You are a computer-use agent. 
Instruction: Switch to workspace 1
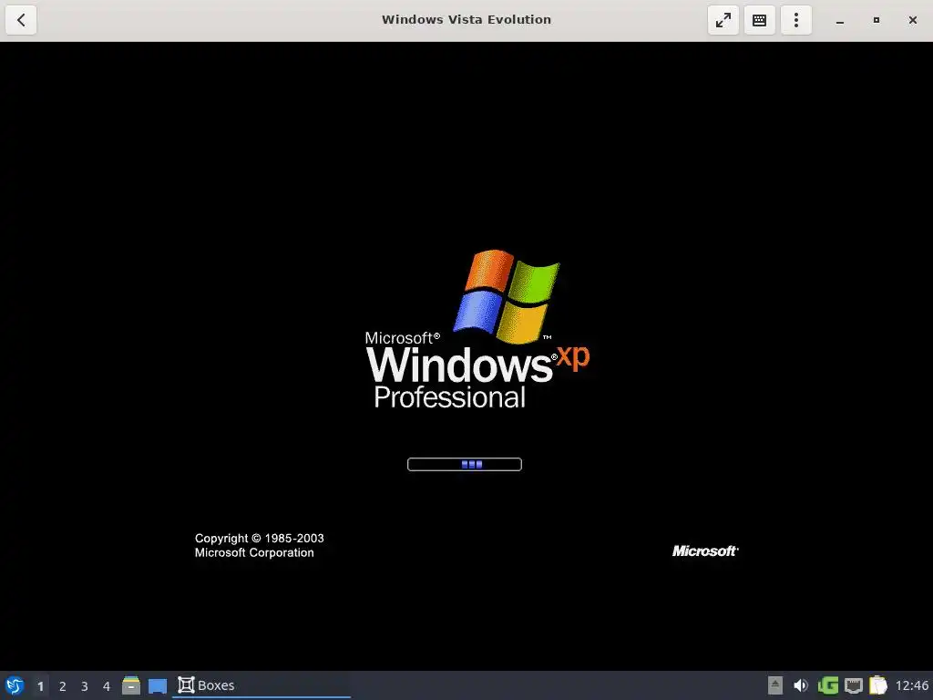[40, 686]
